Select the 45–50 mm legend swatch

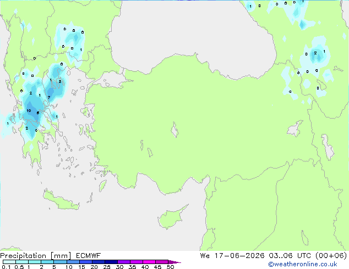tap(162, 262)
